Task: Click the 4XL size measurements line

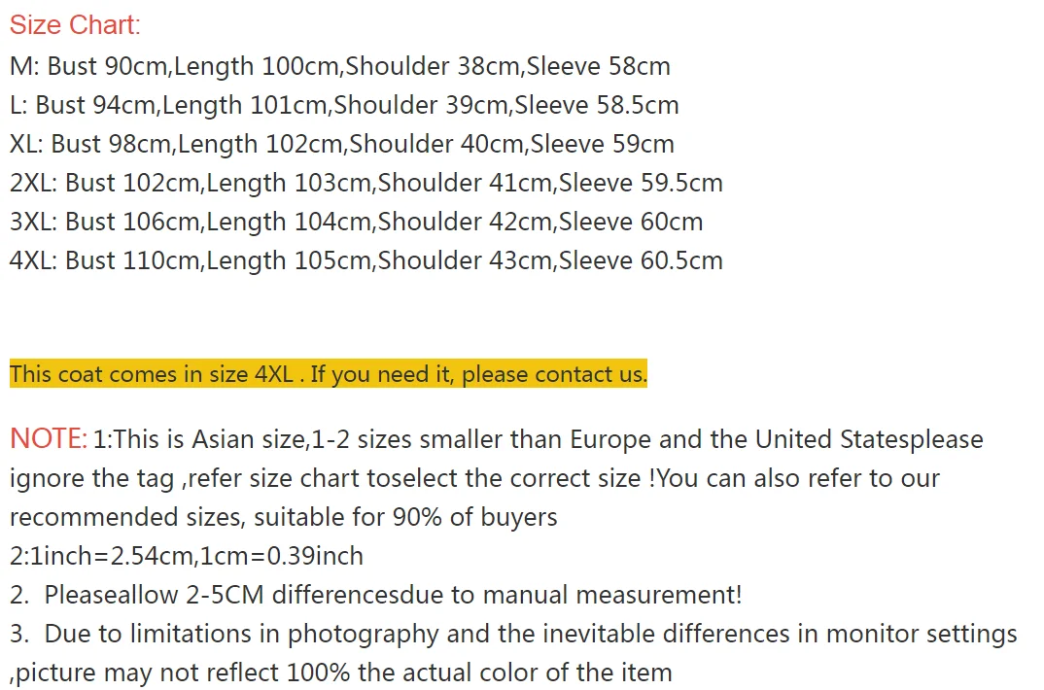Action: click(x=365, y=260)
